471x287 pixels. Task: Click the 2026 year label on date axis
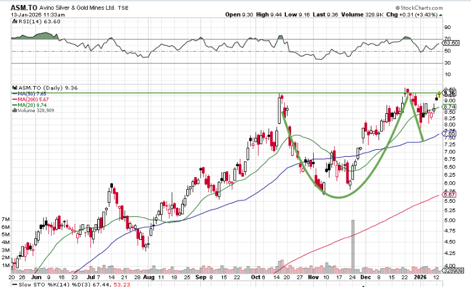pyautogui.click(x=420, y=277)
